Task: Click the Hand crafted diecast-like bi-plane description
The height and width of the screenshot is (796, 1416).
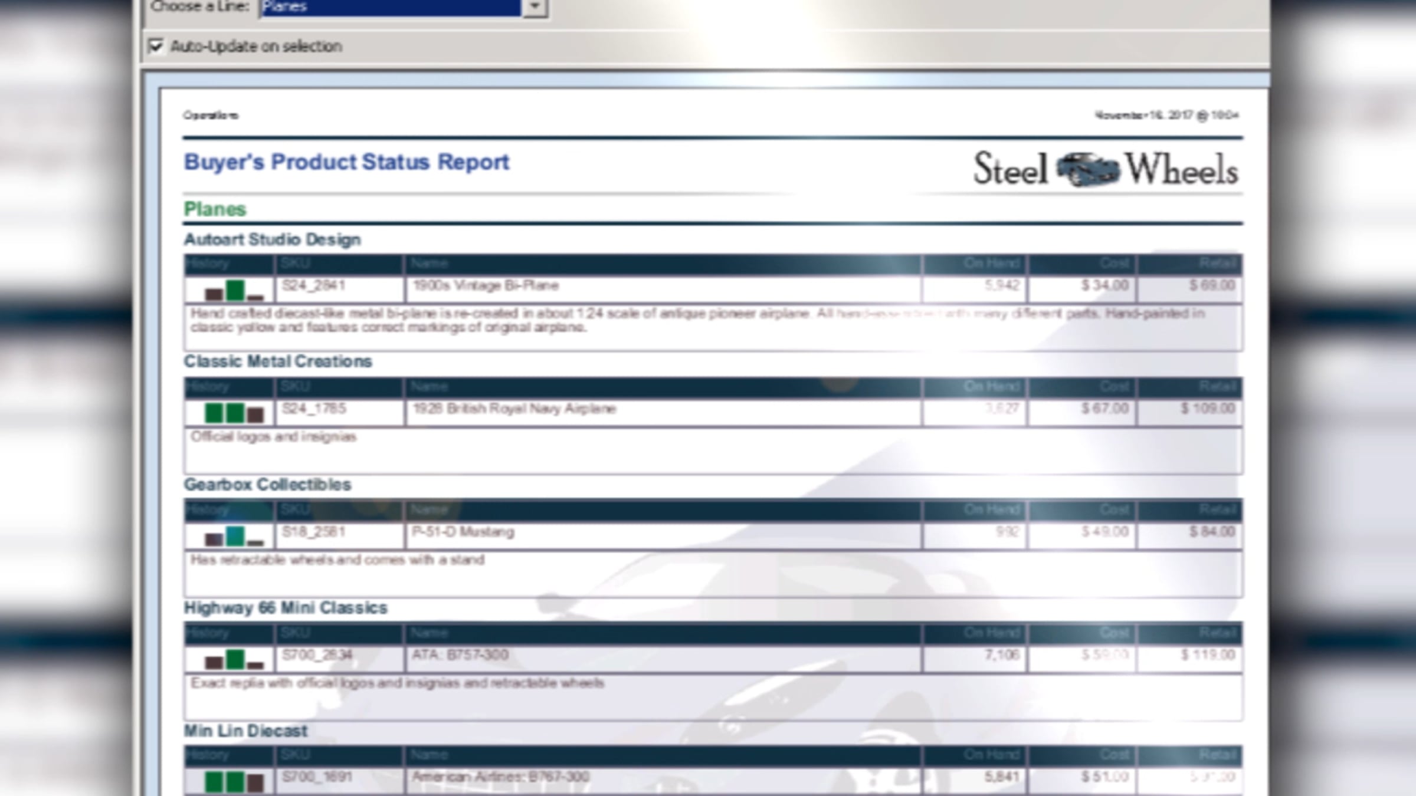Action: 697,320
